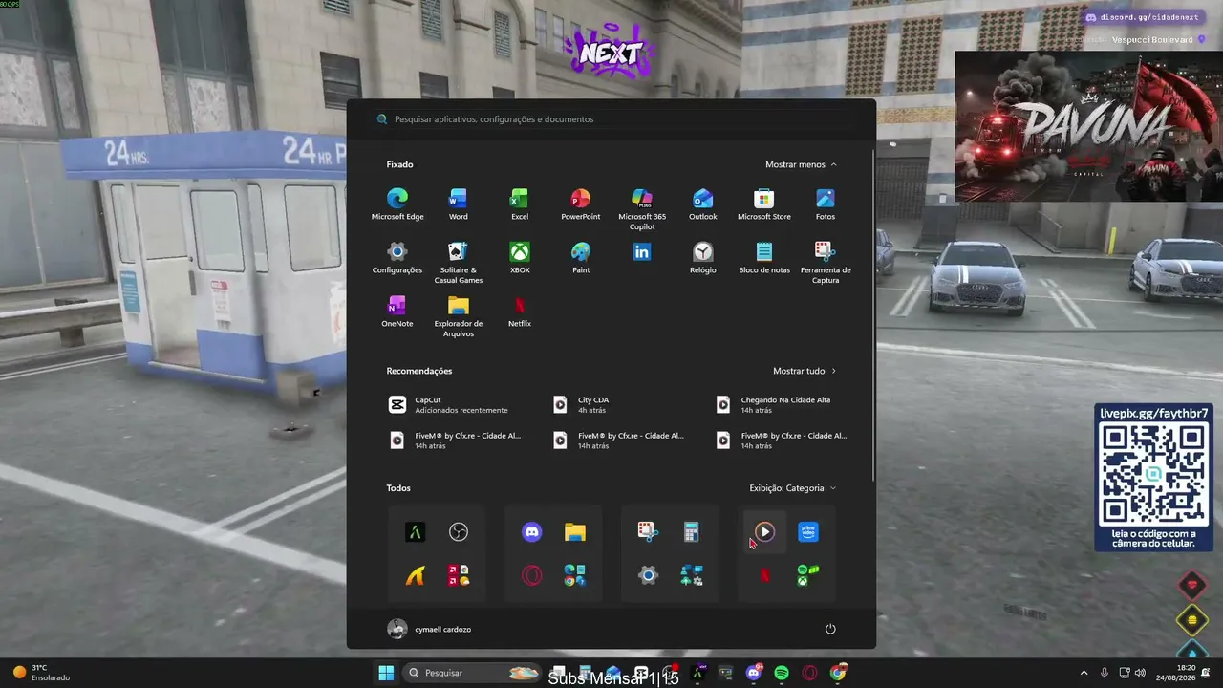Open the notifications bell icon
1223x688 pixels.
click(x=1207, y=673)
